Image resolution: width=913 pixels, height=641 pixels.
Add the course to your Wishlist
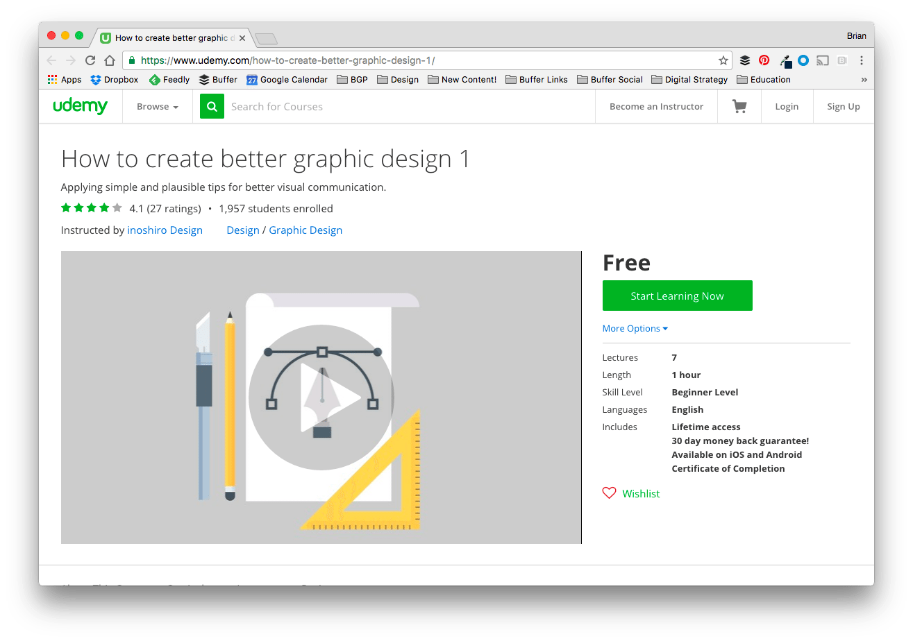pyautogui.click(x=630, y=493)
